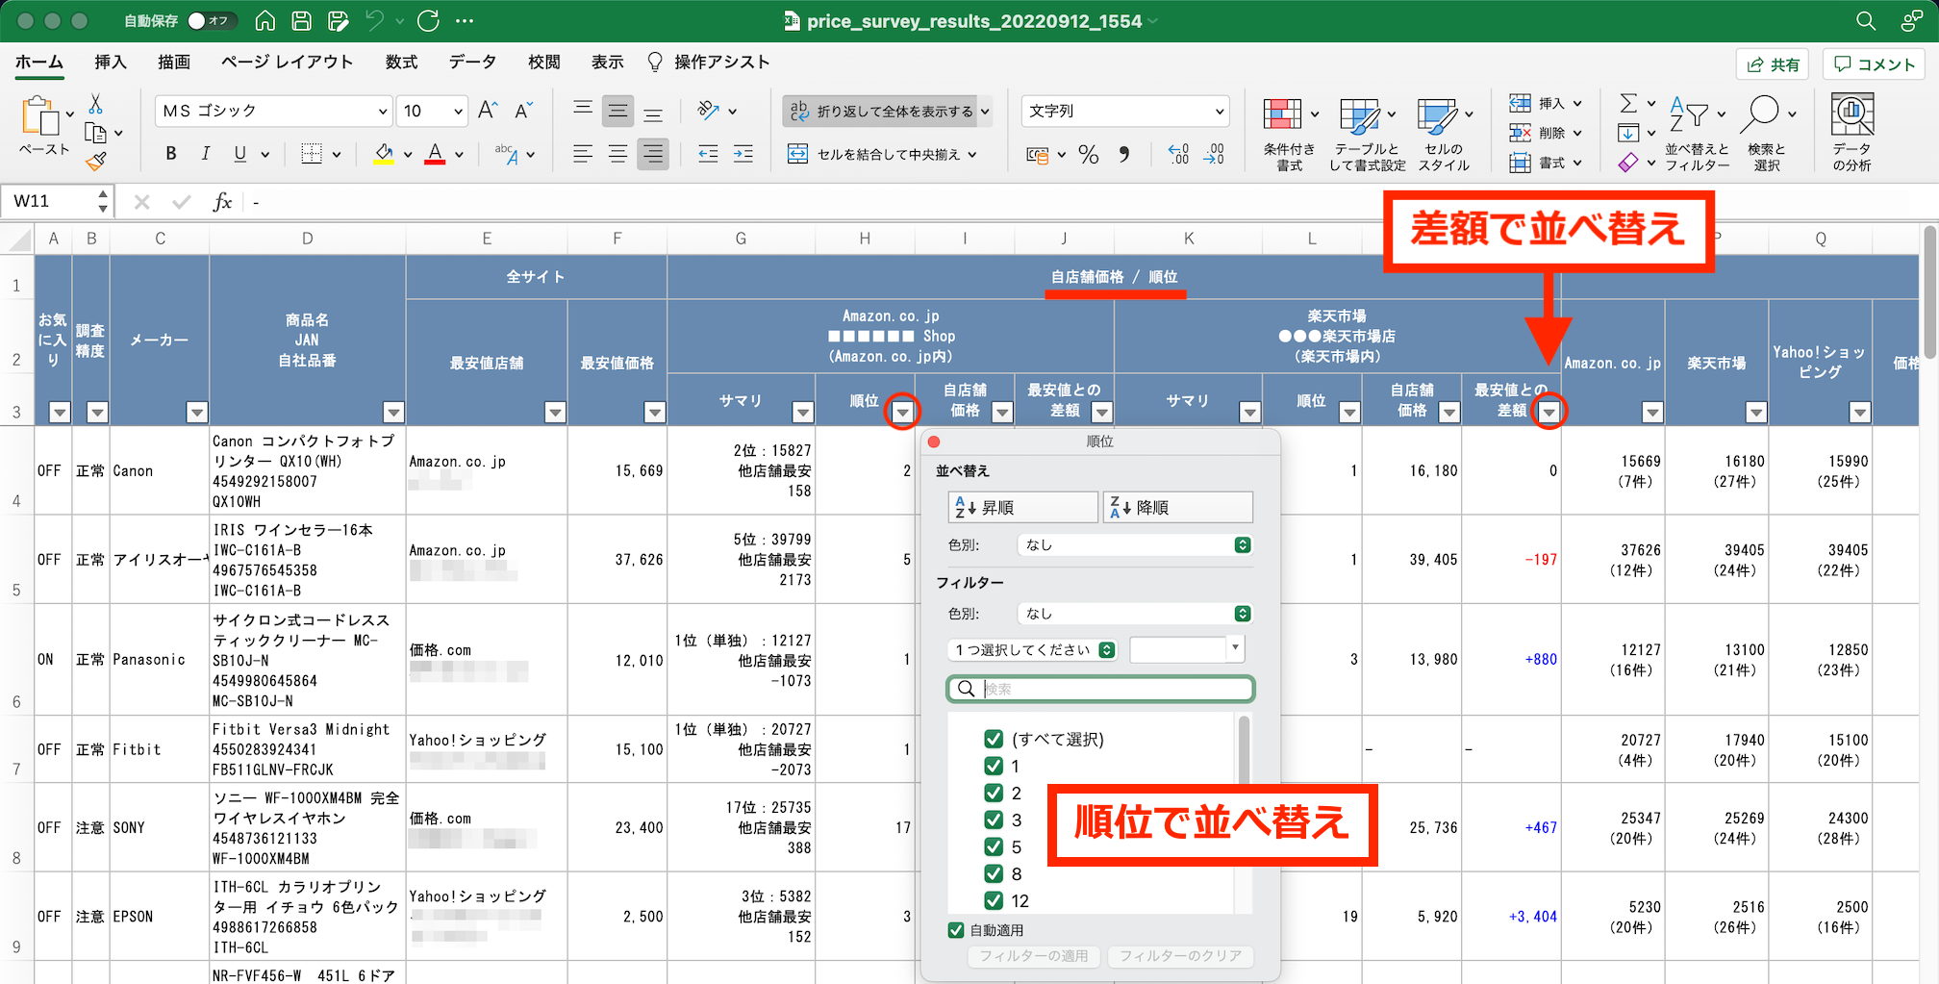The width and height of the screenshot is (1939, 984).
Task: Toggle the 自動適用 auto-apply checkbox
Action: click(x=956, y=930)
